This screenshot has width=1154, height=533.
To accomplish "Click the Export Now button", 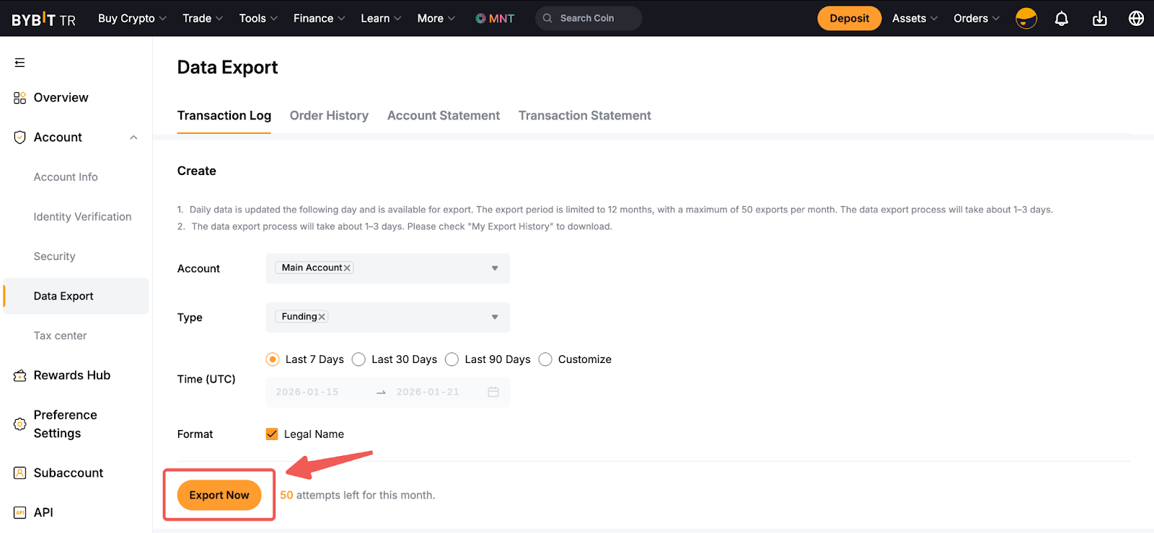I will [x=219, y=495].
